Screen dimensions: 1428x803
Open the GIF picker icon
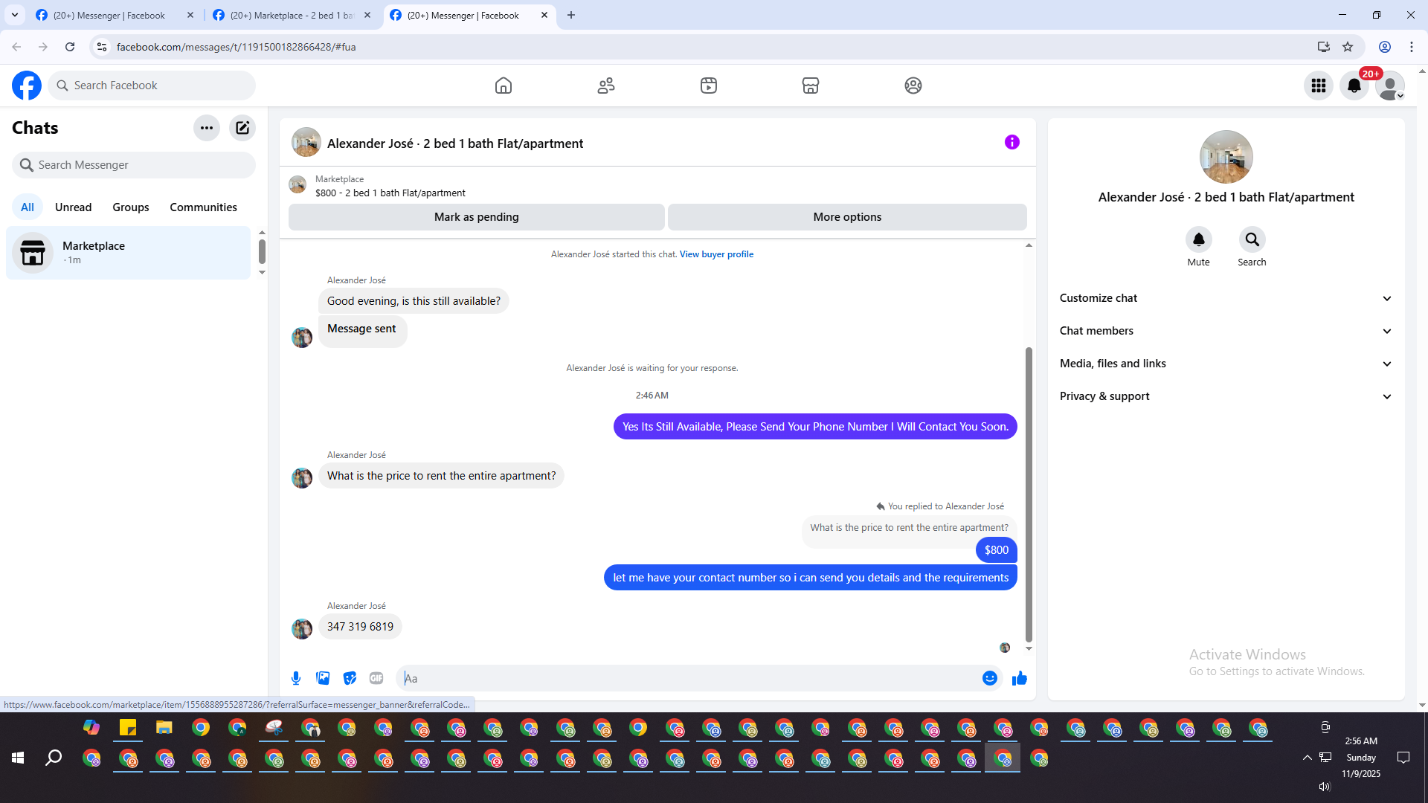pyautogui.click(x=376, y=678)
